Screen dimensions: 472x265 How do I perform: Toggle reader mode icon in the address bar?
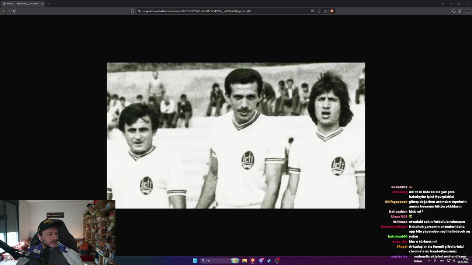[319, 11]
